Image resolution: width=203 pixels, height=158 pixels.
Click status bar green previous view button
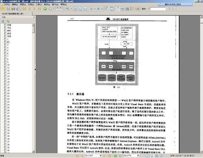coord(115,156)
